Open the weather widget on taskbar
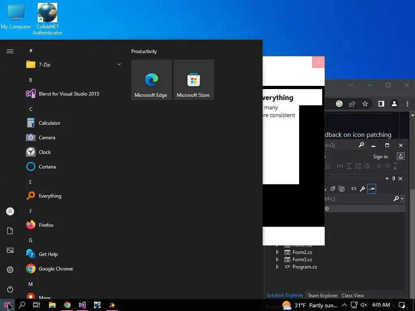415x311 pixels. (310, 305)
